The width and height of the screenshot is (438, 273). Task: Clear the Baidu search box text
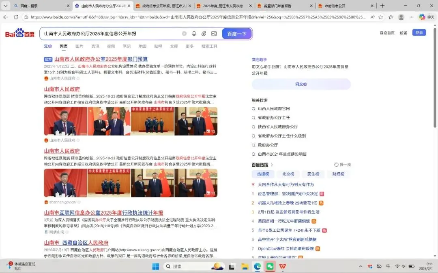[x=184, y=34]
